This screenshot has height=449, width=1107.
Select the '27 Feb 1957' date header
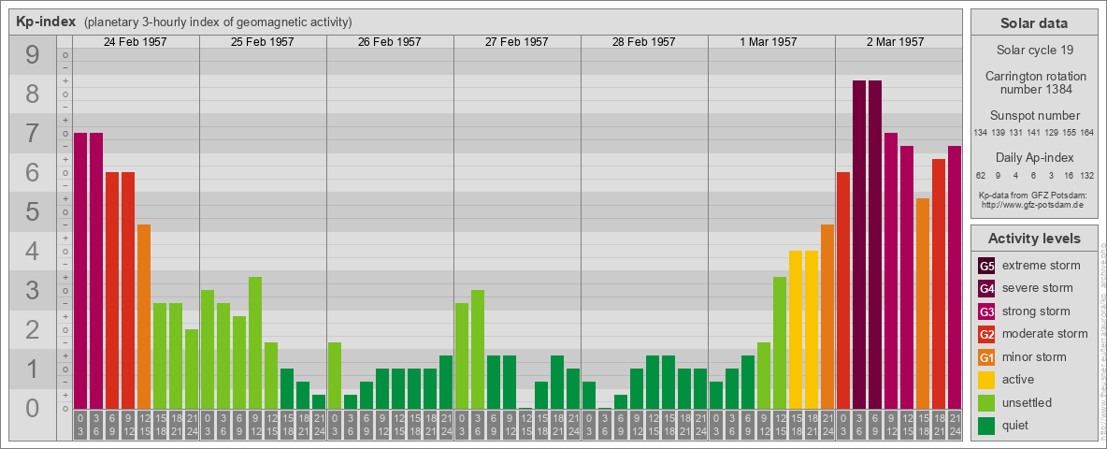[517, 42]
